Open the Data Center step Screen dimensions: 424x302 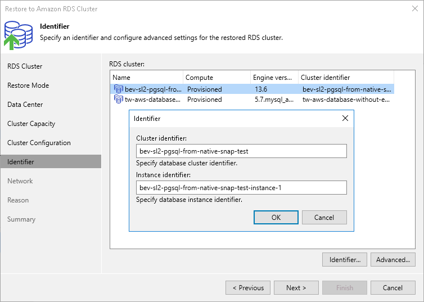click(25, 105)
